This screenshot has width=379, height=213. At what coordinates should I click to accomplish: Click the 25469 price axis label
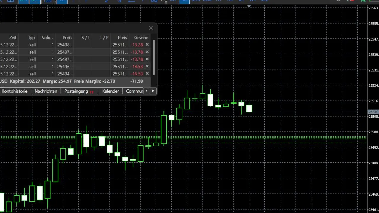(373, 194)
